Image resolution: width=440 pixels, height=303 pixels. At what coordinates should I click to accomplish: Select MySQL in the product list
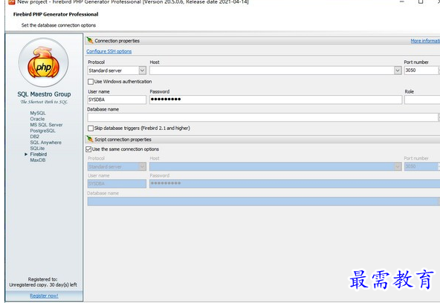(38, 113)
